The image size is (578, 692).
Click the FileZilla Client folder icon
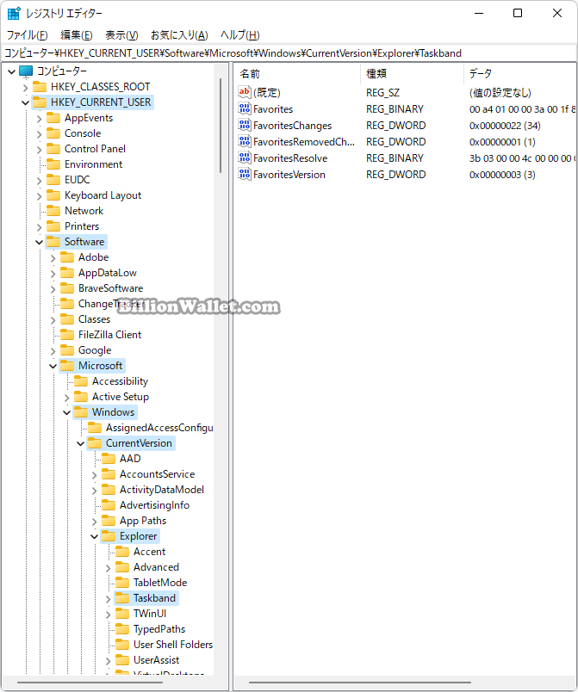pyautogui.click(x=67, y=335)
